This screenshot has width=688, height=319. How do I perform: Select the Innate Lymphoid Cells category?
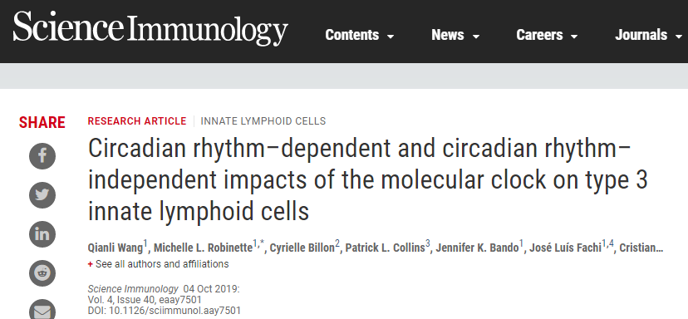pos(263,121)
